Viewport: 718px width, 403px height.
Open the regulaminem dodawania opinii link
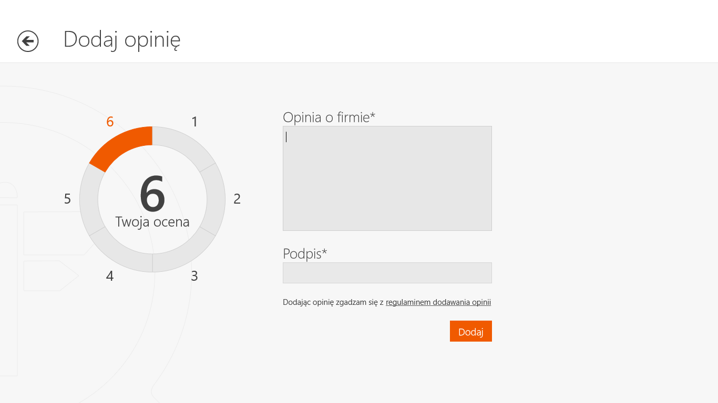point(438,302)
